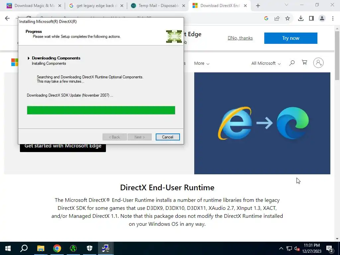This screenshot has width=340, height=255.
Task: Click the sign-in account icon
Action: [318, 63]
